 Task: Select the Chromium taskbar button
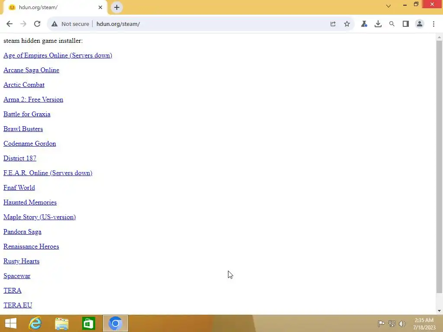coord(115,323)
